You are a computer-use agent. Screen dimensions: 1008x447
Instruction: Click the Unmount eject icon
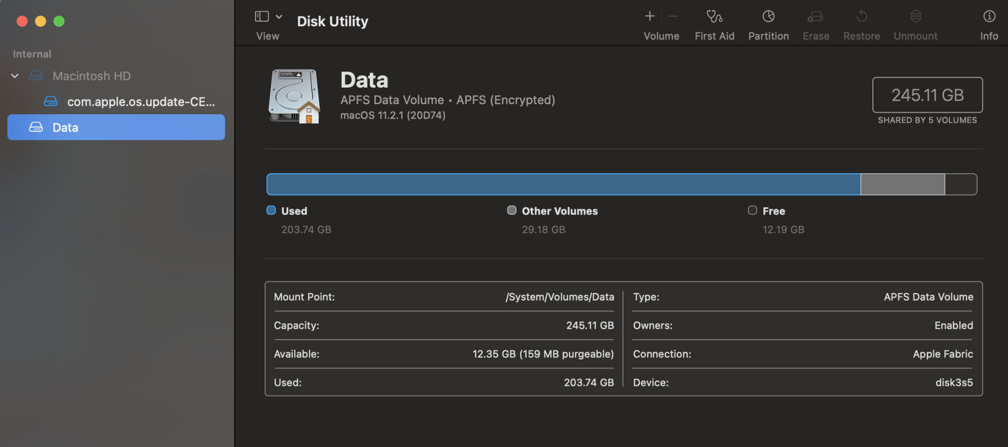point(915,17)
